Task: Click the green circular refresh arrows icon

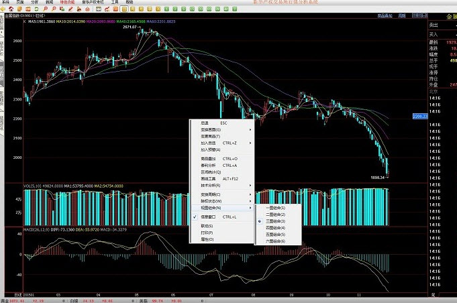Action: coord(36,9)
